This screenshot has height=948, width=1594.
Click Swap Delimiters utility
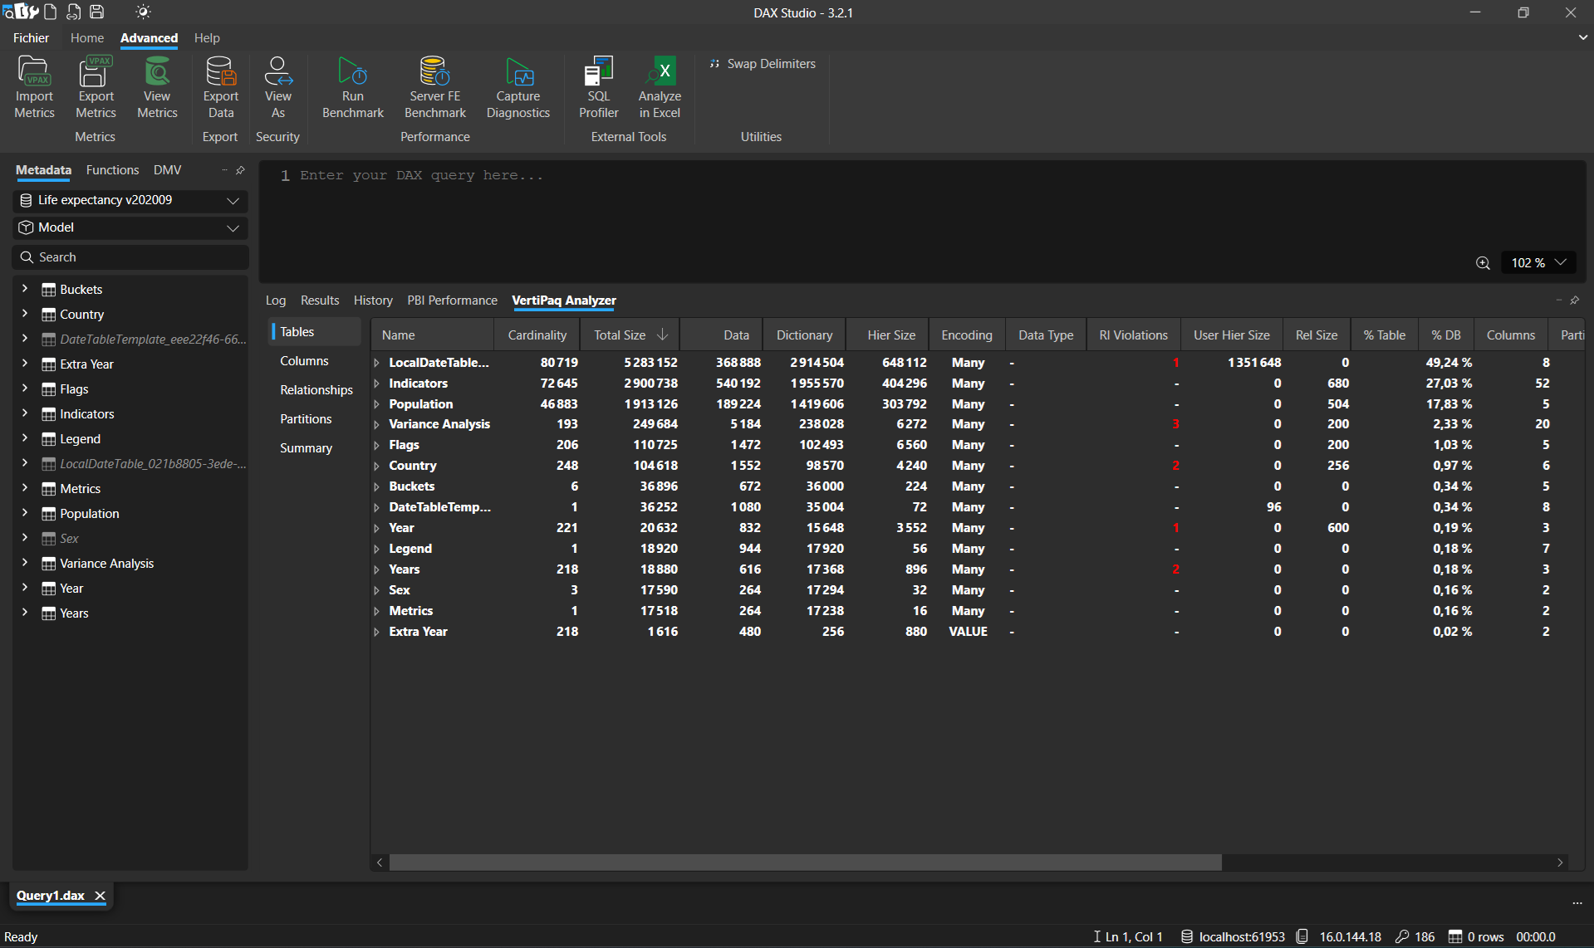763,64
